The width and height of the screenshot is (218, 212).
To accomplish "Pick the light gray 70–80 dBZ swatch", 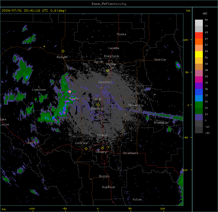I will (x=199, y=23).
